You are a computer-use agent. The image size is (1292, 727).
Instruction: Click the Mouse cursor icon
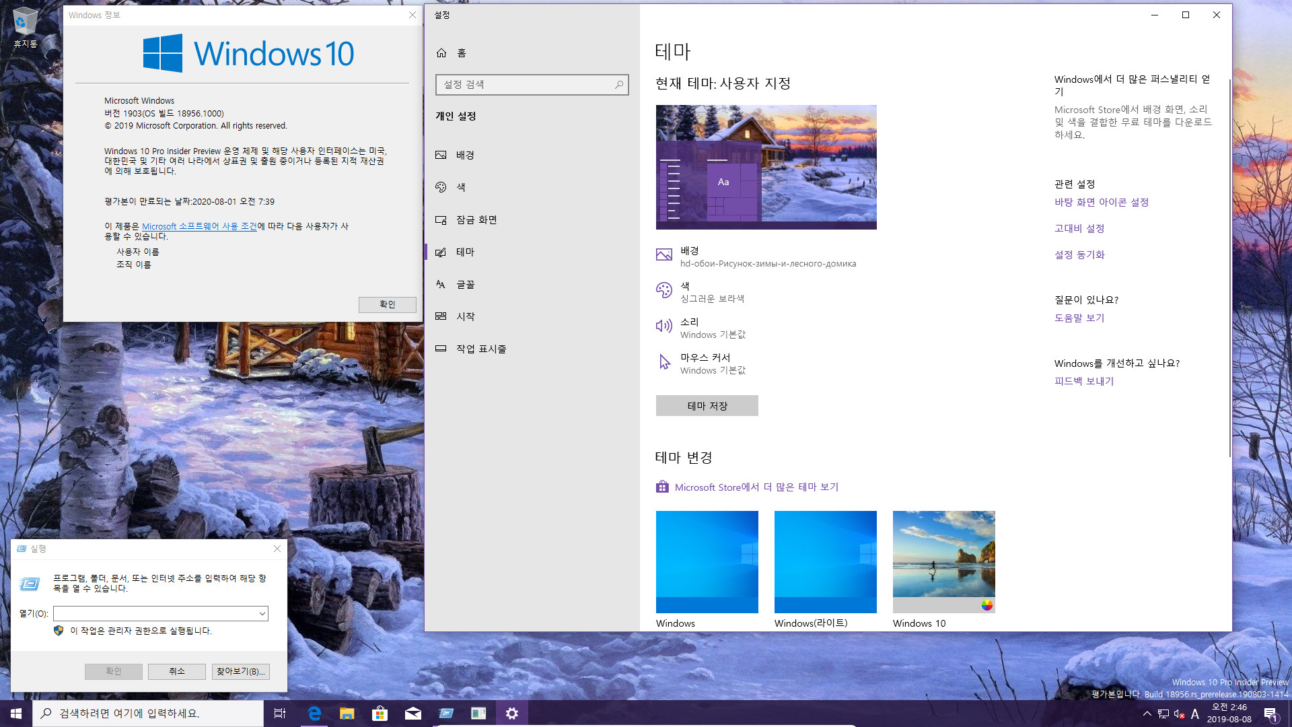[x=664, y=362]
